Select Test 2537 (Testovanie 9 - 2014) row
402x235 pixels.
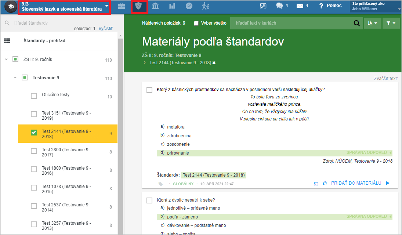[x=68, y=207]
